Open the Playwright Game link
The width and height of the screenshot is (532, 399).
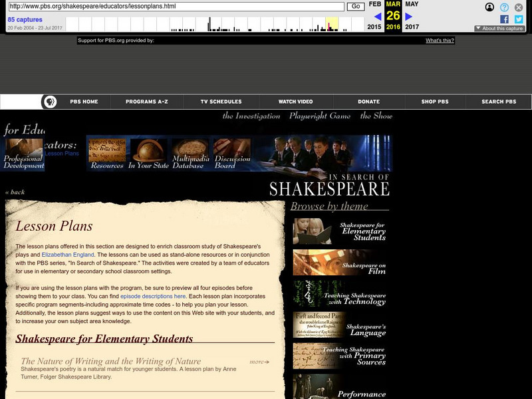point(320,116)
